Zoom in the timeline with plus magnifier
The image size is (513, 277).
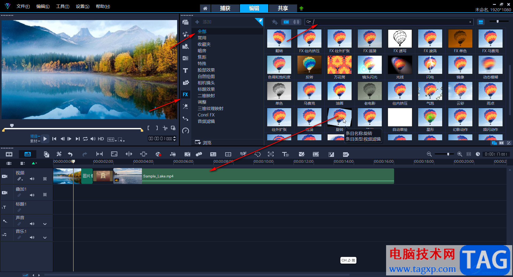coord(460,154)
